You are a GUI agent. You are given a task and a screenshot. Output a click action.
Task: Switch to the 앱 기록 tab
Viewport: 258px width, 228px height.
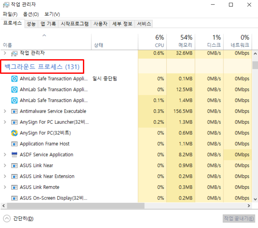click(x=48, y=24)
